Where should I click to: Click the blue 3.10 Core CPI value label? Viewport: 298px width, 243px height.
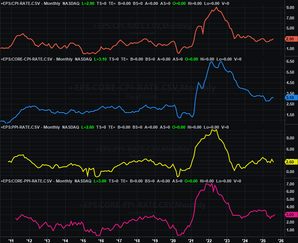[x=291, y=98]
